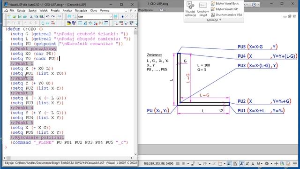
Task: Click the Inspect icon in Visual LISP toolbar
Action: (85, 23)
